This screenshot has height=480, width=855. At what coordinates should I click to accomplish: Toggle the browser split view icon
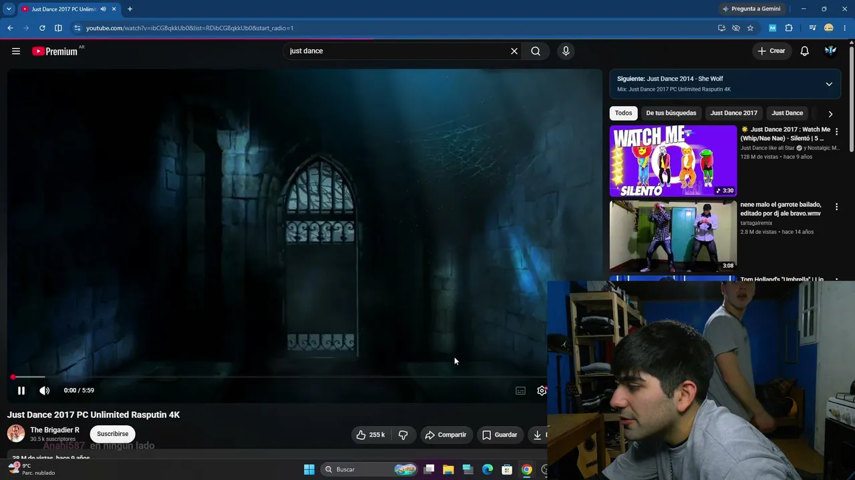58,28
